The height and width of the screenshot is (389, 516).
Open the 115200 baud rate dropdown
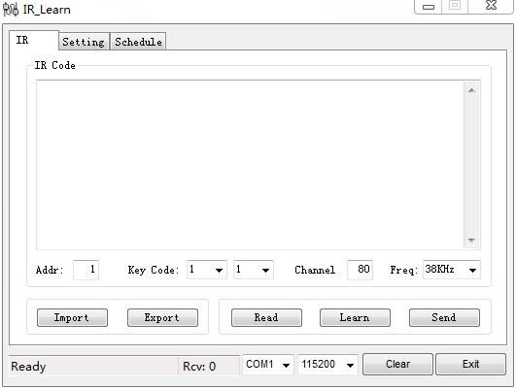[x=327, y=365]
